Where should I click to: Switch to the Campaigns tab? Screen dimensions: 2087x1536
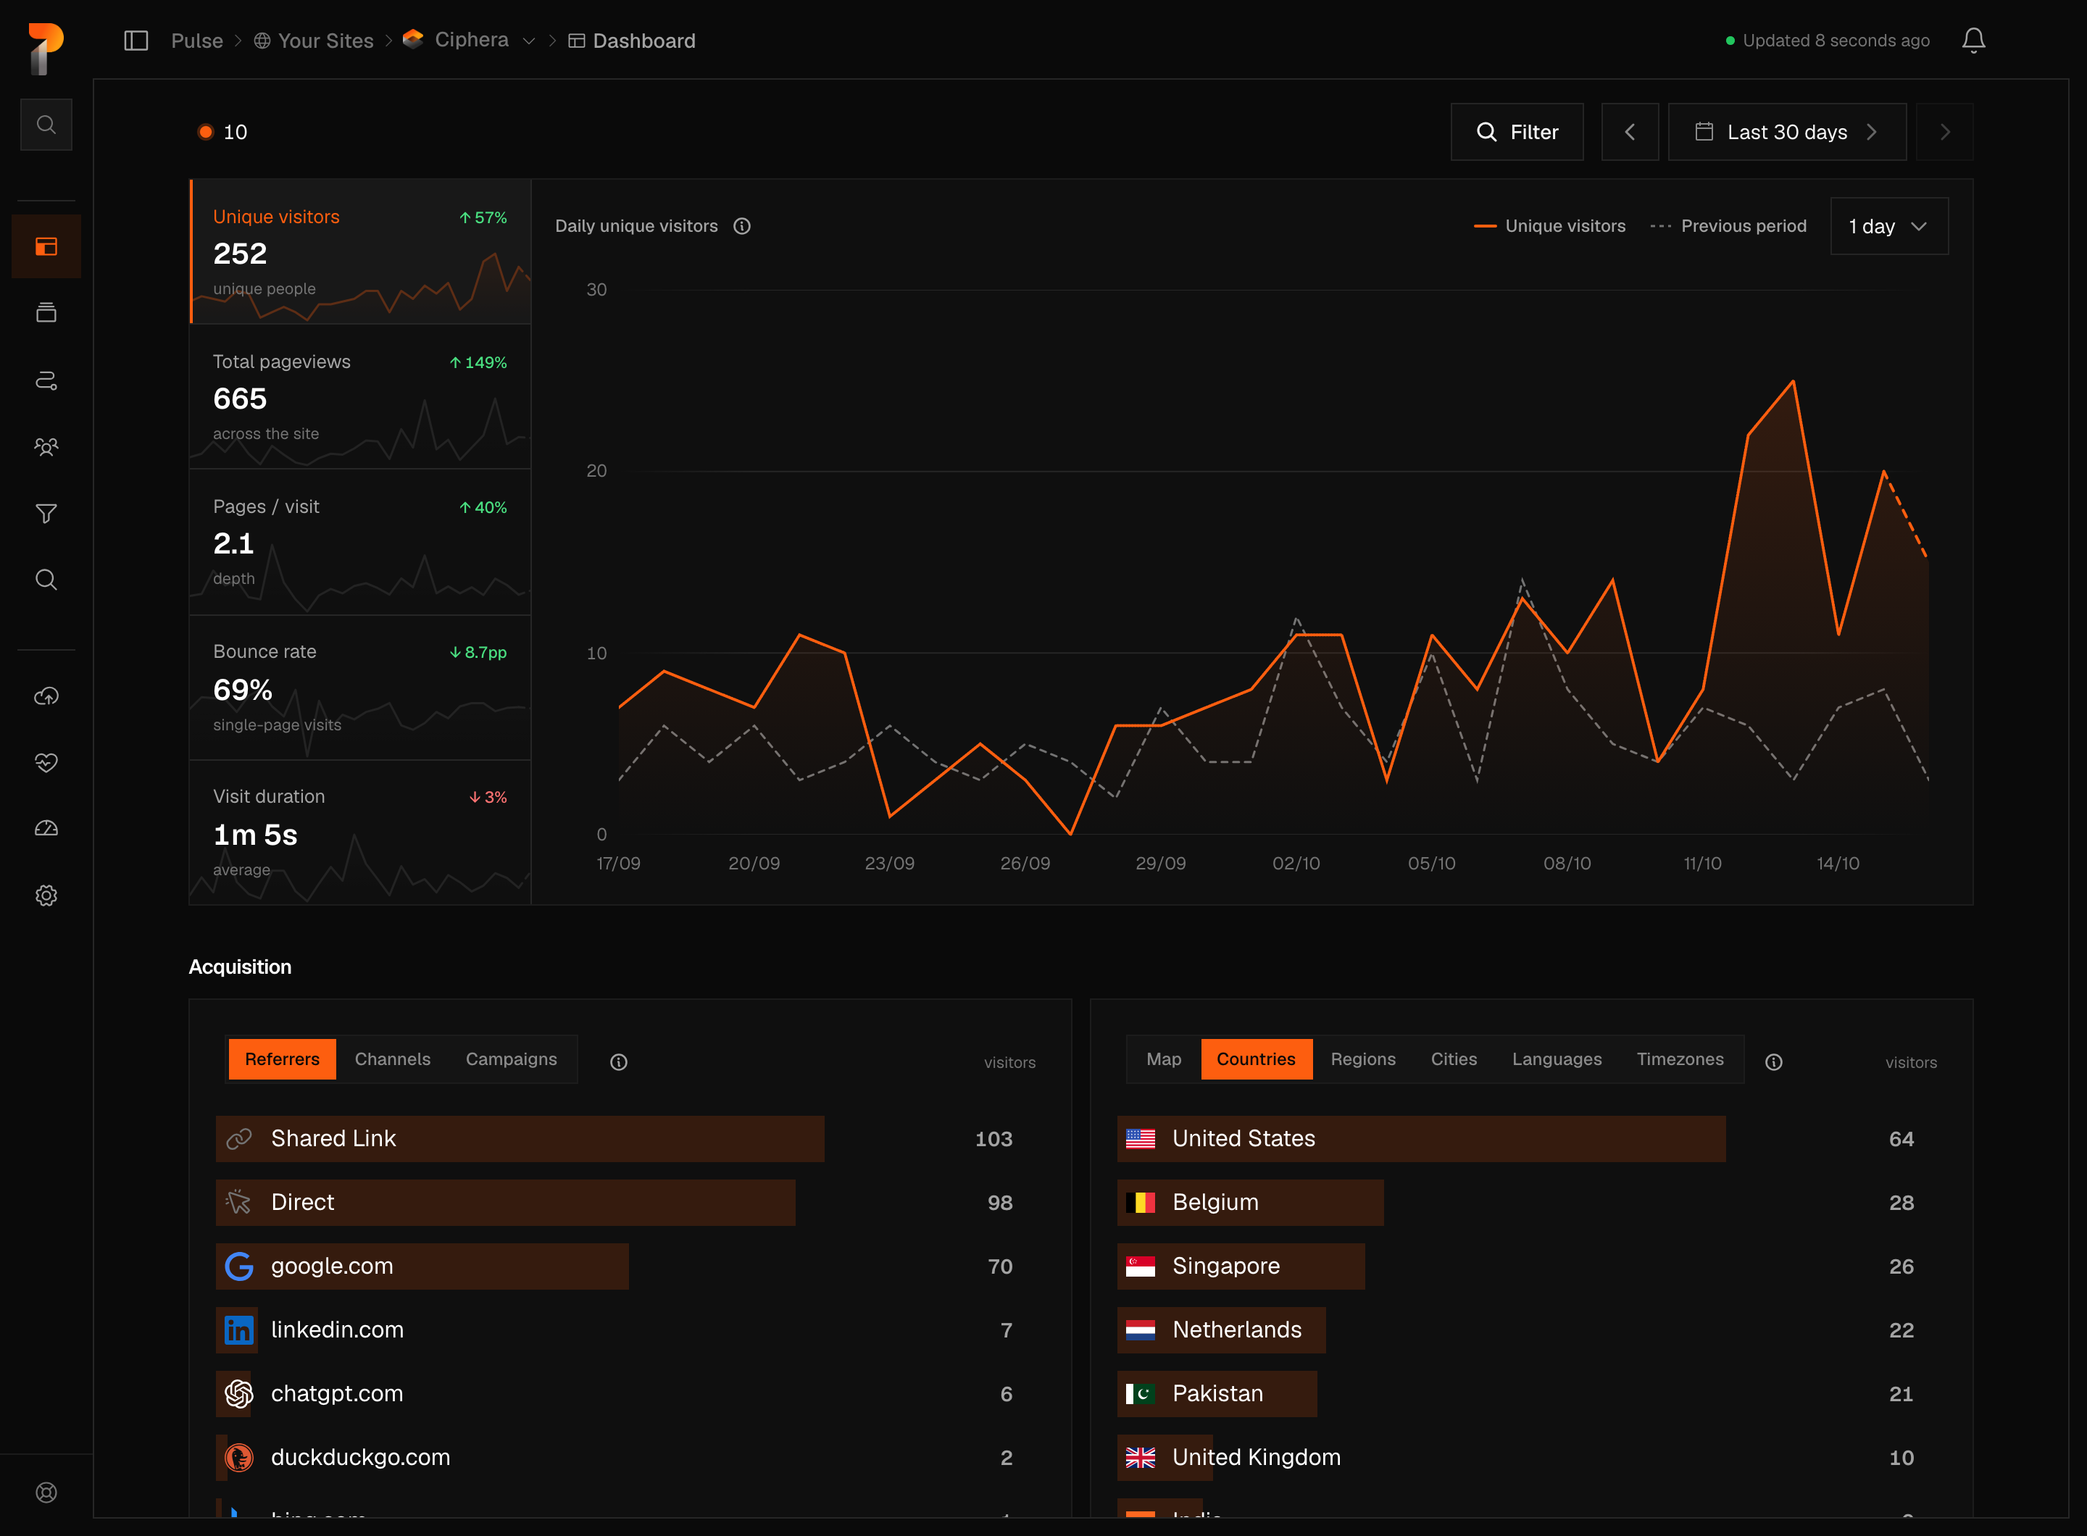(x=512, y=1059)
